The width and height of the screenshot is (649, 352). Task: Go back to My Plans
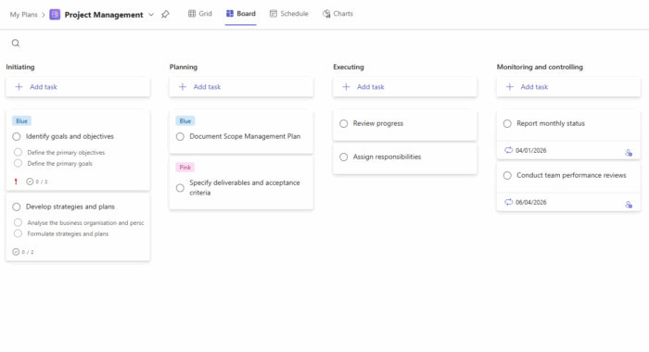click(23, 15)
